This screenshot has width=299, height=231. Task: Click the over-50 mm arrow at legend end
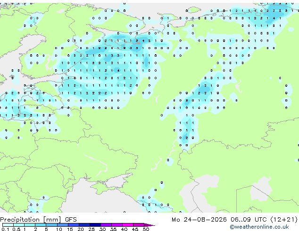pyautogui.click(x=149, y=225)
